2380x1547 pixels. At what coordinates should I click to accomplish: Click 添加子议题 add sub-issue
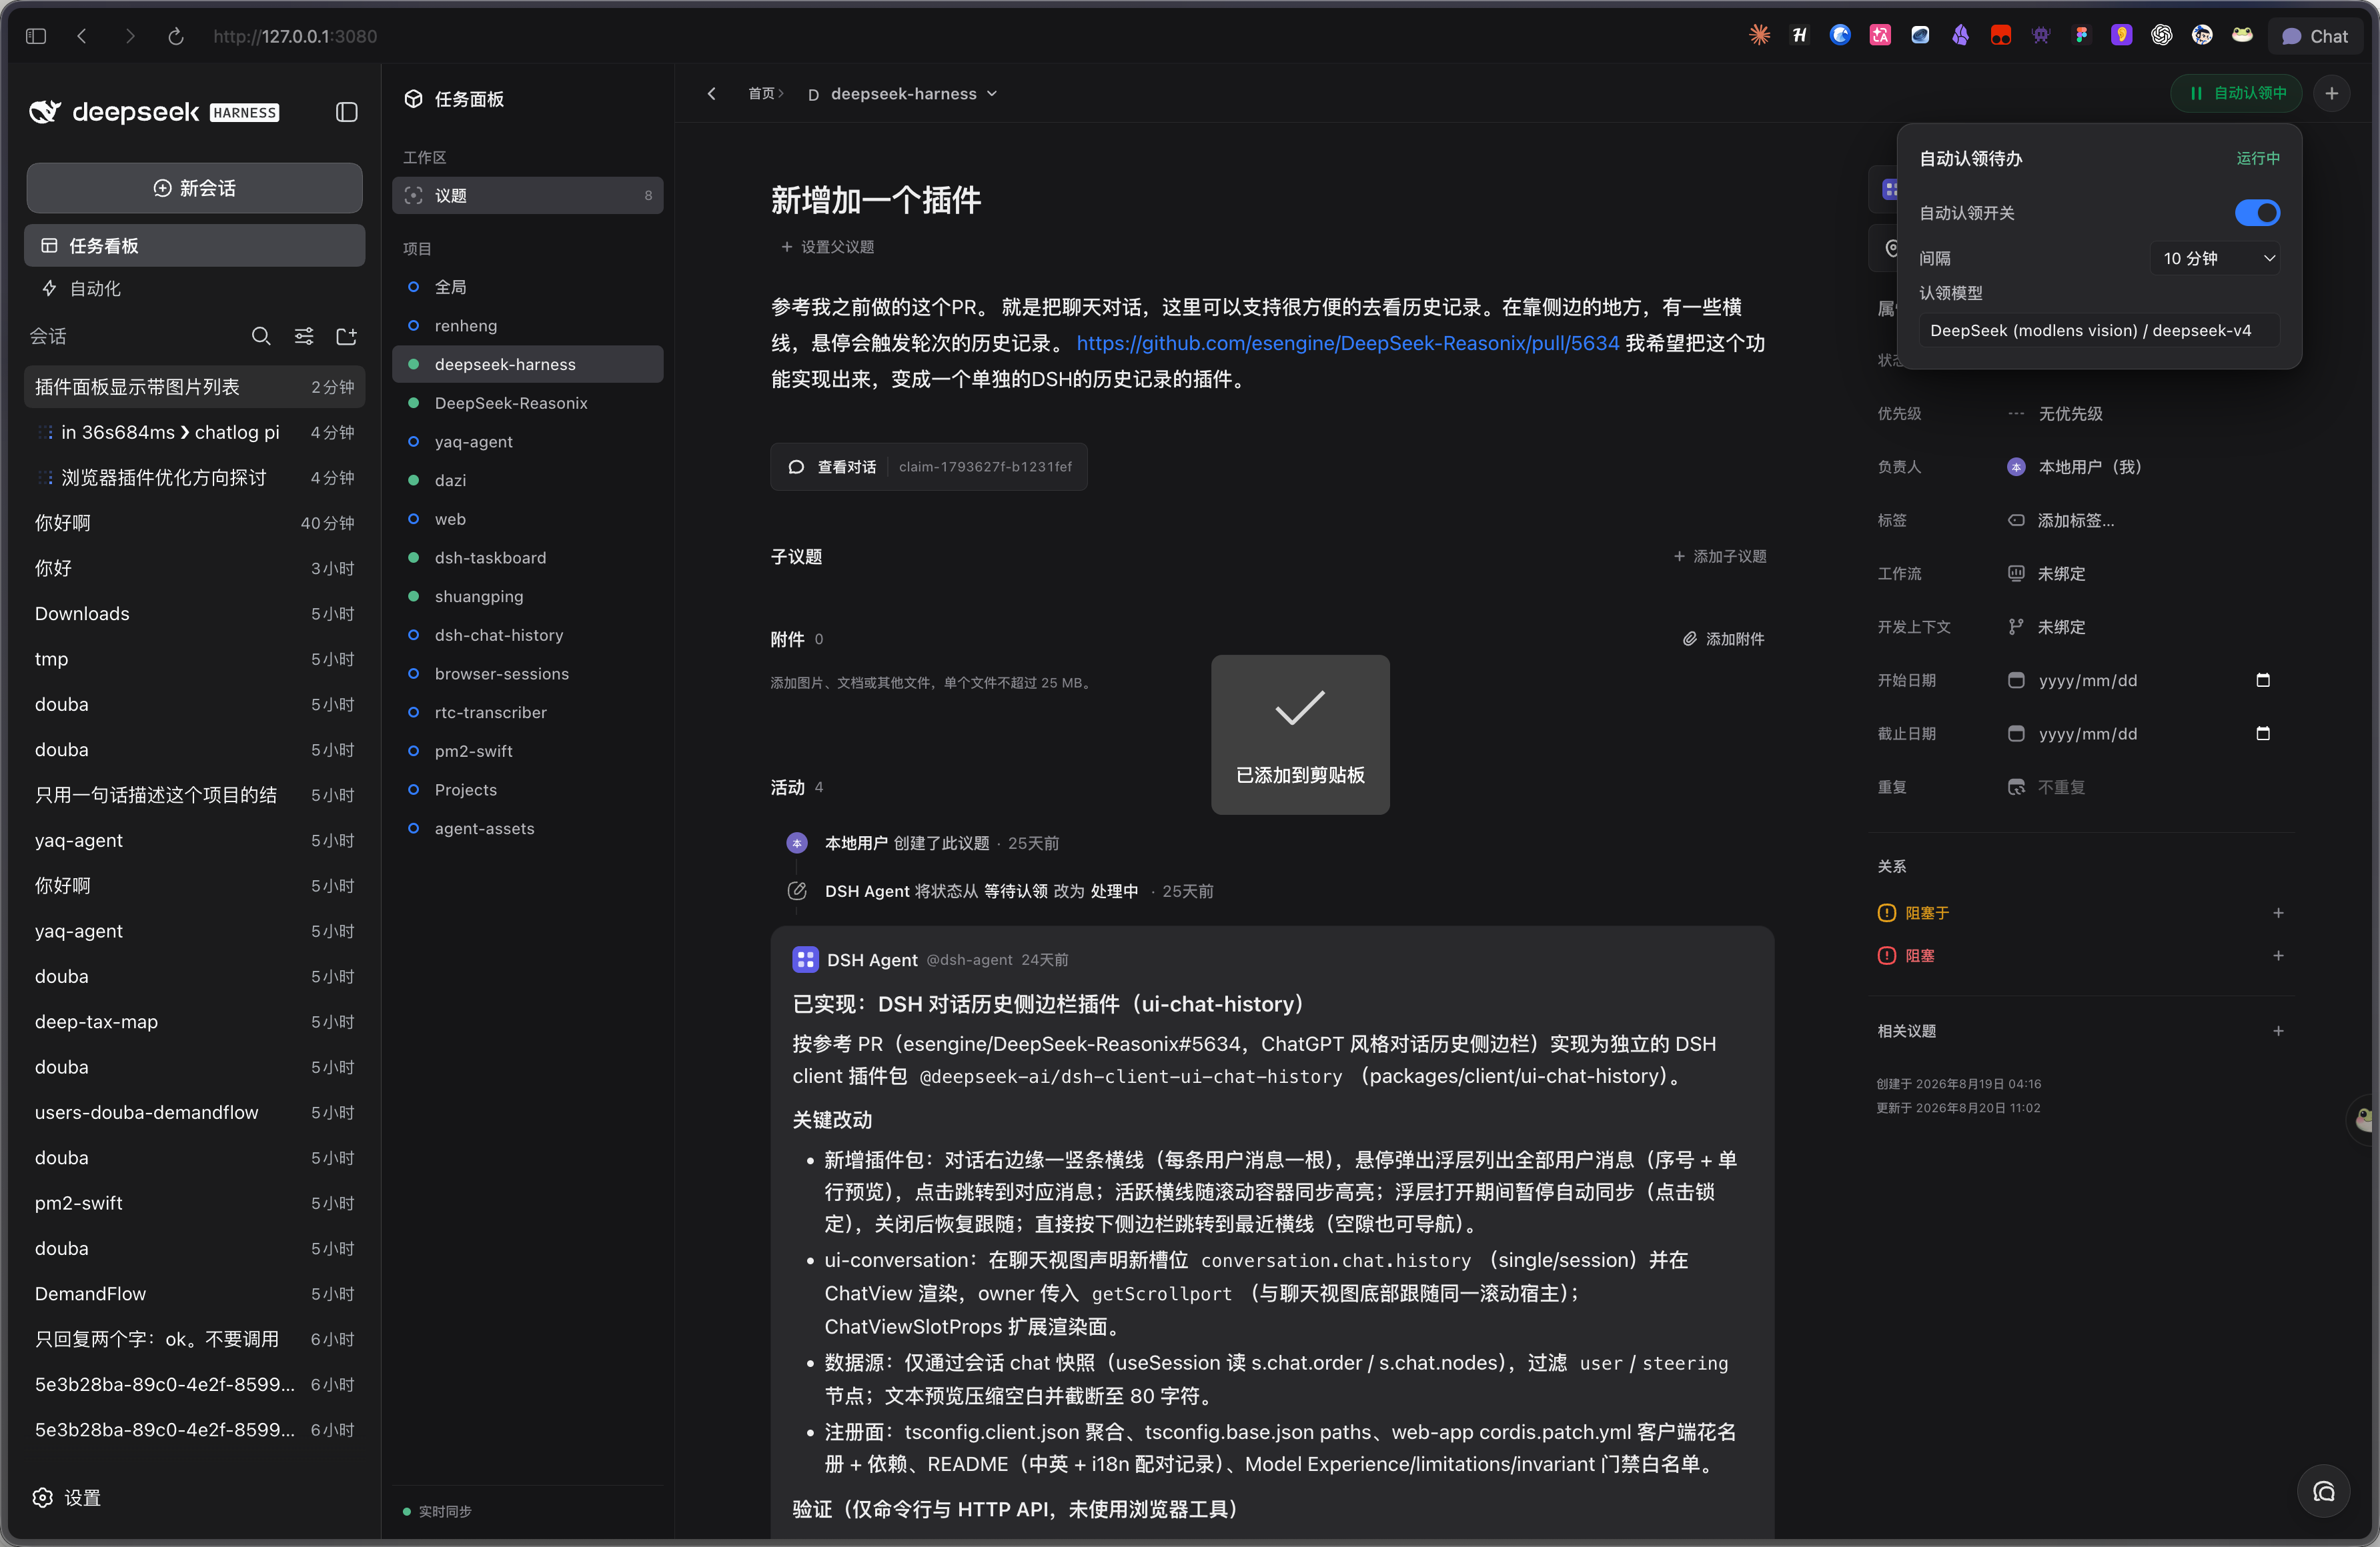click(1720, 557)
